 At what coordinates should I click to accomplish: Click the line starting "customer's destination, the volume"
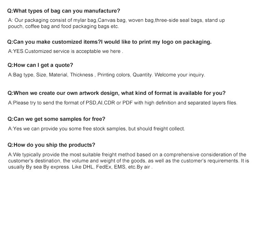pos(129,161)
